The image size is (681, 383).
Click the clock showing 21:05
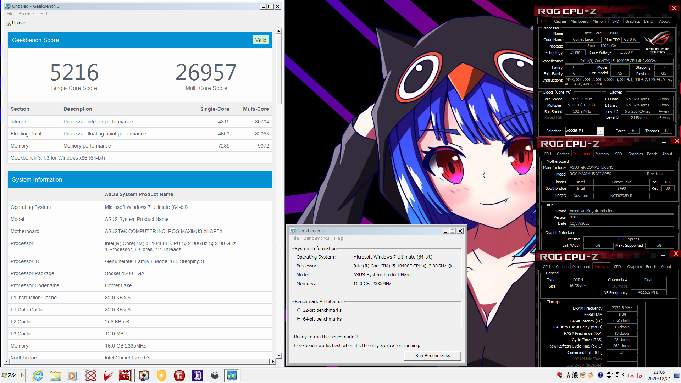659,372
